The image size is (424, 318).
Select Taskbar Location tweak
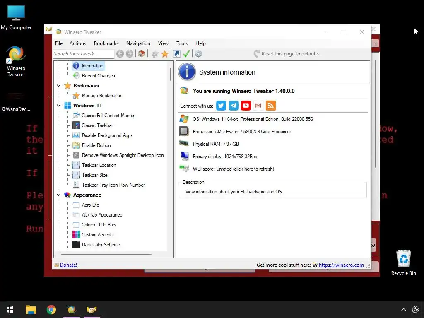click(x=99, y=165)
